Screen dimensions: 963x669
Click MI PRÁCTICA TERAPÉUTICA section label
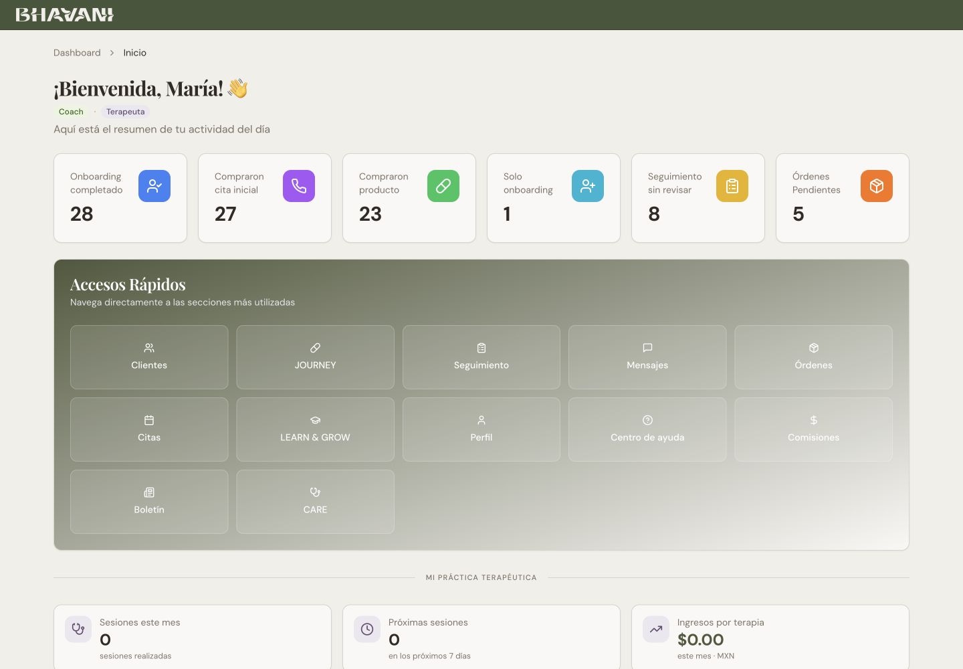(x=481, y=577)
